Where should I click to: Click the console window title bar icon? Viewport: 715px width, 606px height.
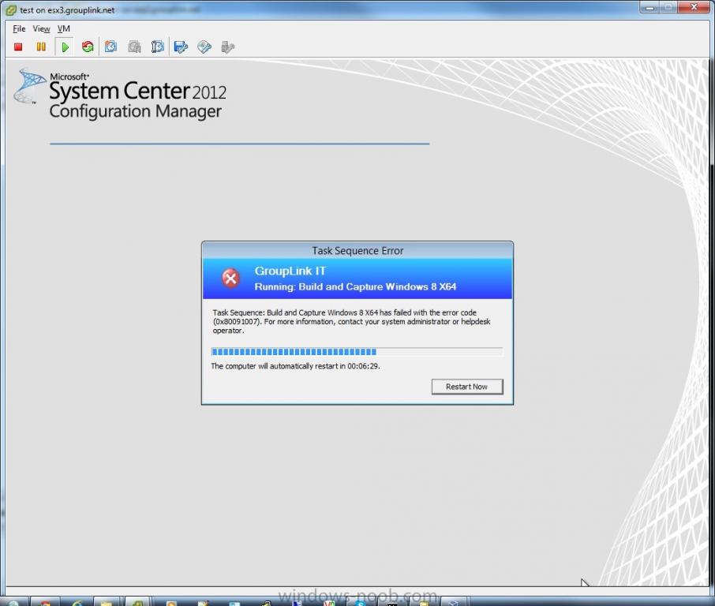click(x=10, y=10)
